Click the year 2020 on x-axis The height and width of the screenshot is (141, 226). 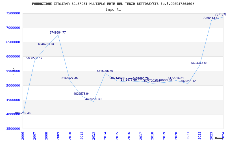click(x=176, y=136)
